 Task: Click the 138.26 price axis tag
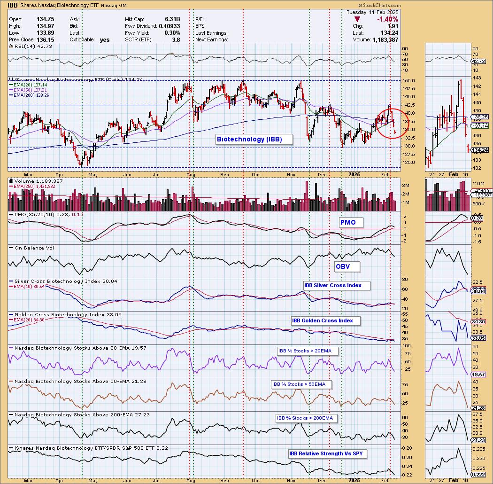pyautogui.click(x=479, y=117)
